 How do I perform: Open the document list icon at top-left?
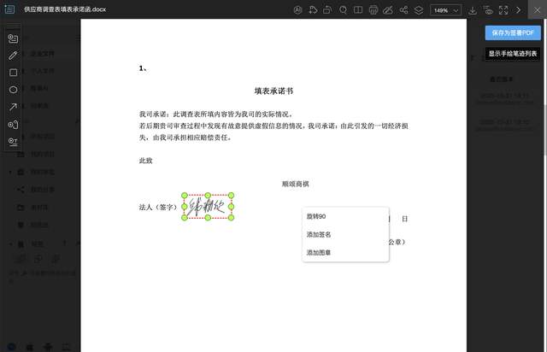click(x=9, y=9)
